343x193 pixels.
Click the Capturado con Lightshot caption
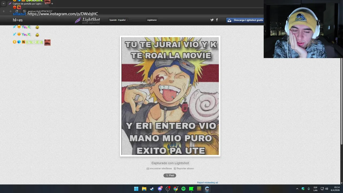tap(170, 163)
